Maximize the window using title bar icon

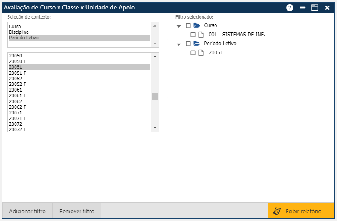pos(315,8)
